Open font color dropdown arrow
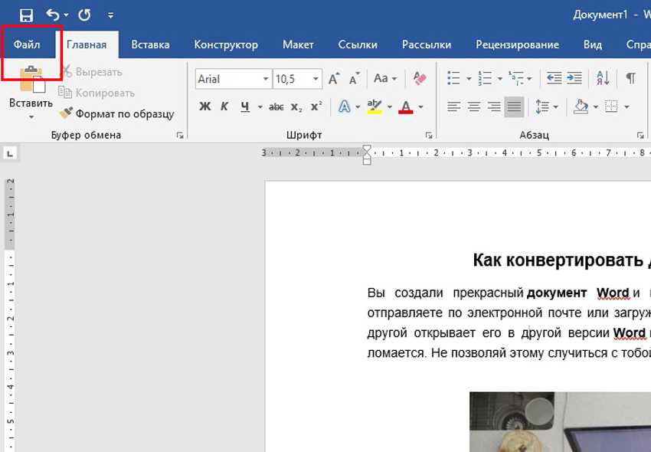Viewport: 651px width, 452px height. click(x=420, y=107)
